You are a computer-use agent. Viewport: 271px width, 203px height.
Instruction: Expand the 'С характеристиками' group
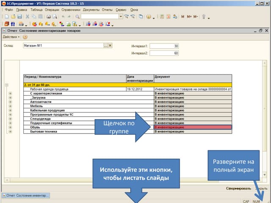click(x=10, y=93)
